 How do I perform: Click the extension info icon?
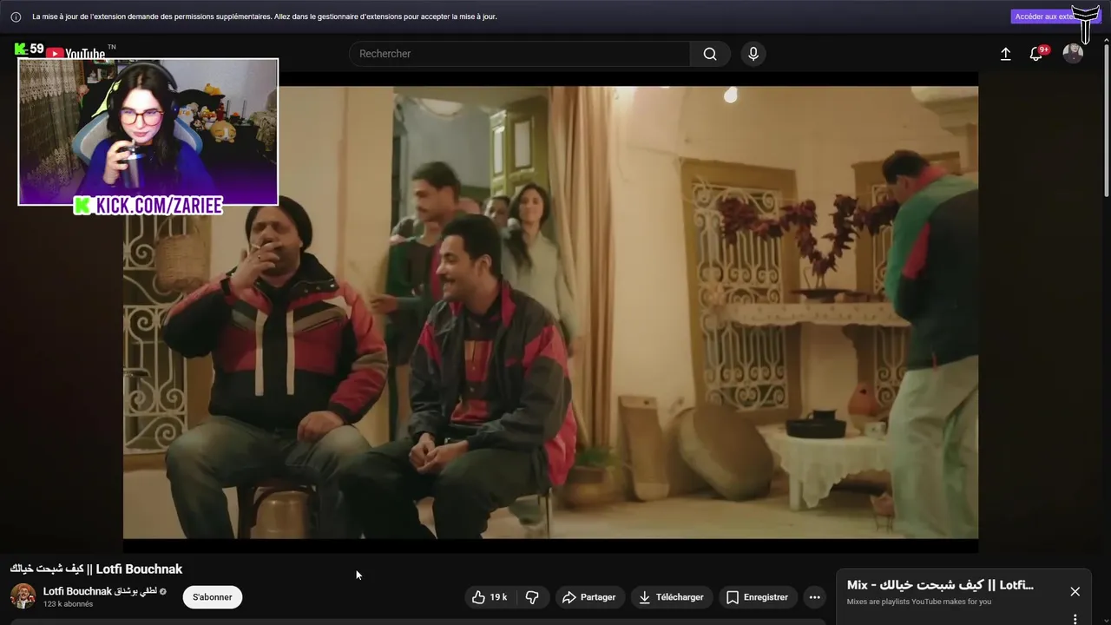[x=16, y=16]
